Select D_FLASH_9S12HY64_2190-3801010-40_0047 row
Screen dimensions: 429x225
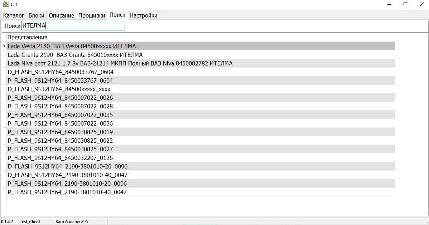[201, 175]
